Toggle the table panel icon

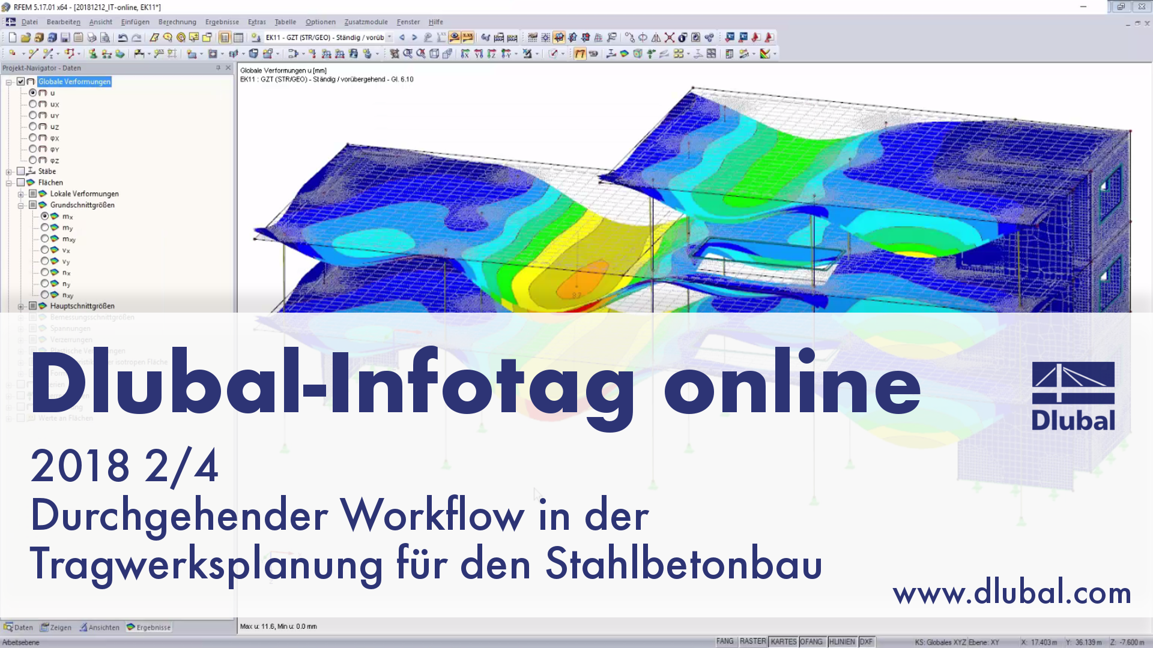(x=238, y=37)
